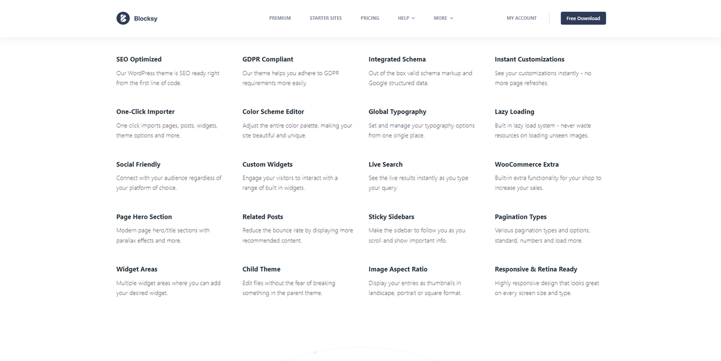Click the Blocksy logo icon
Viewport: 721px width, 361px height.
coord(123,19)
